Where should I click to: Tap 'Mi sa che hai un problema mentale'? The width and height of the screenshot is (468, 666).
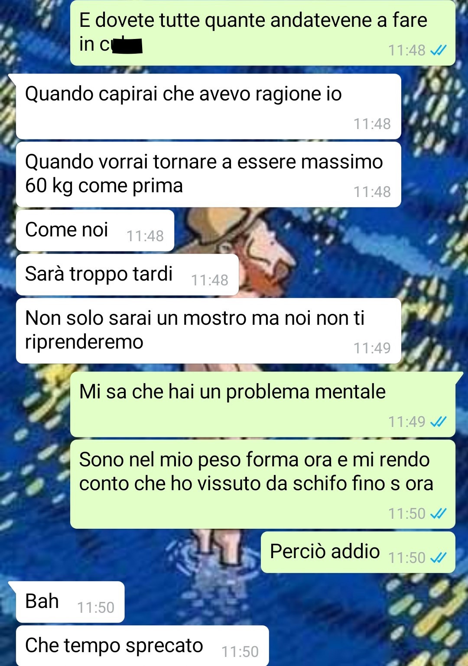pos(263,404)
